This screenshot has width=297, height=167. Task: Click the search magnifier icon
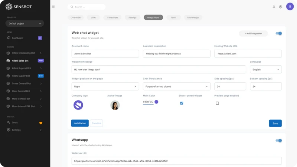click(x=72, y=7)
